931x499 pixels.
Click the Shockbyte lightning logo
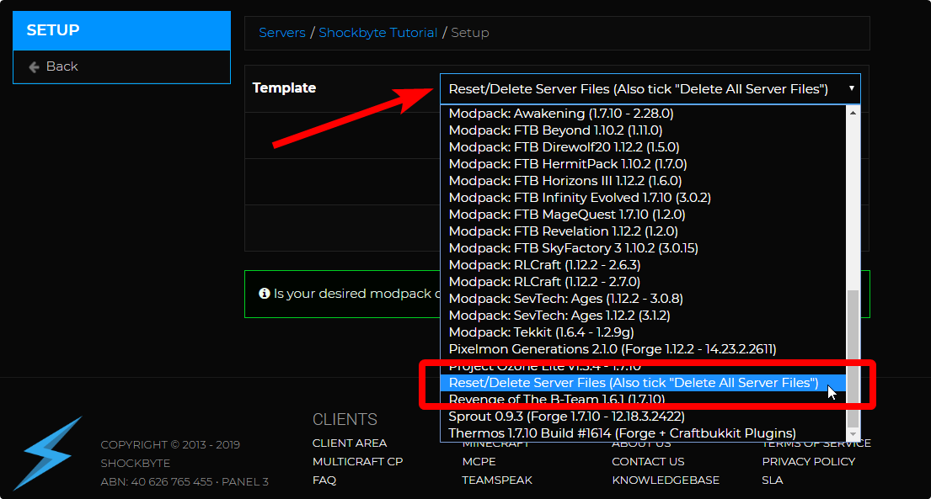coord(47,454)
